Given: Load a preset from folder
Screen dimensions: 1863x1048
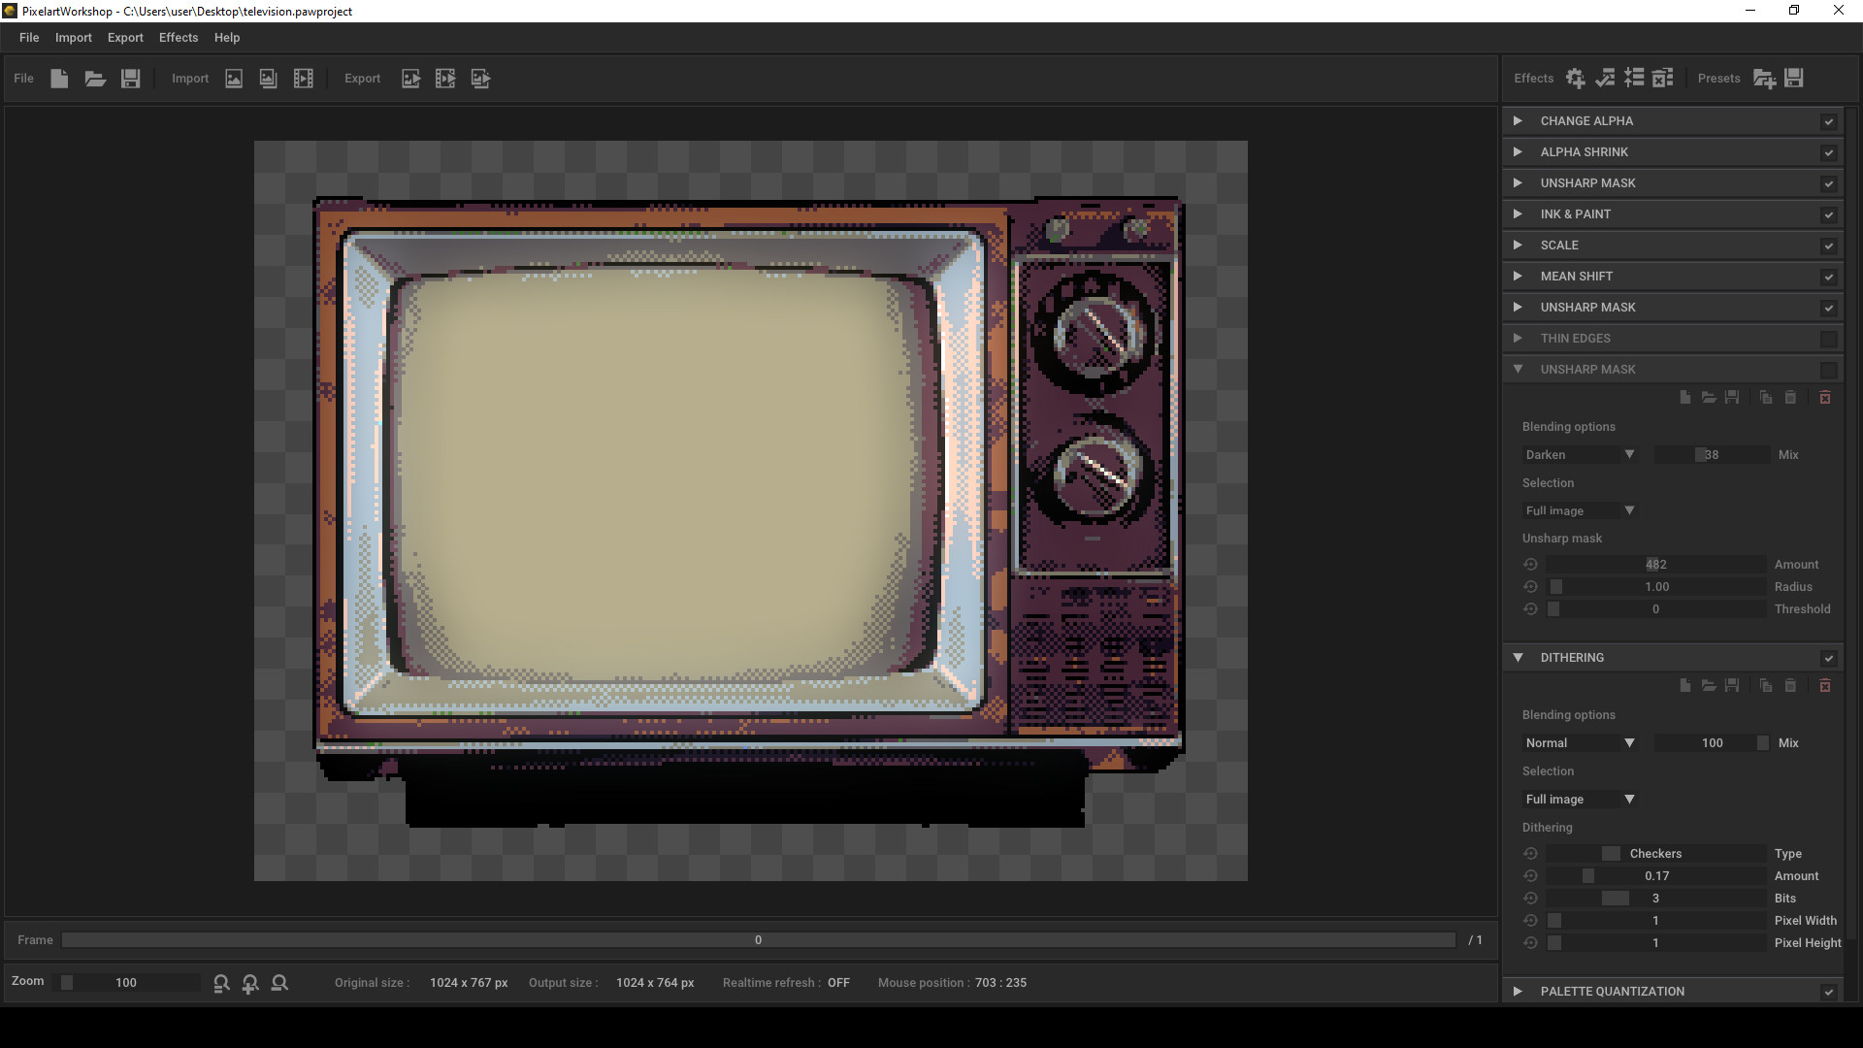Looking at the screenshot, I should pyautogui.click(x=1764, y=79).
